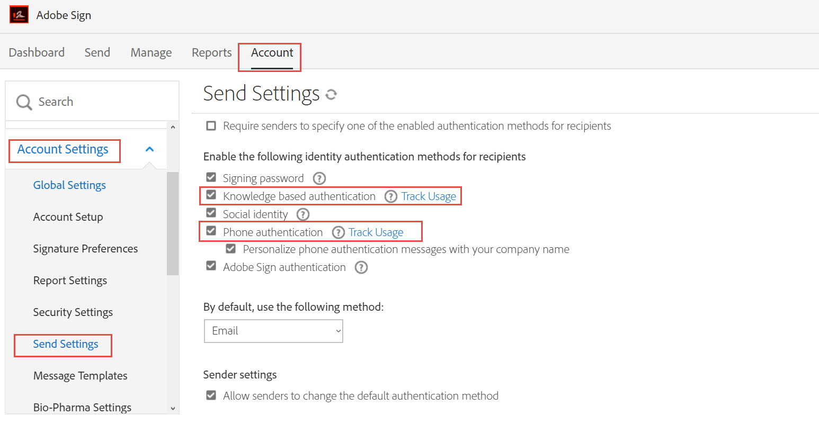Image resolution: width=819 pixels, height=424 pixels.
Task: Uncheck the Signing password option
Action: pos(211,177)
